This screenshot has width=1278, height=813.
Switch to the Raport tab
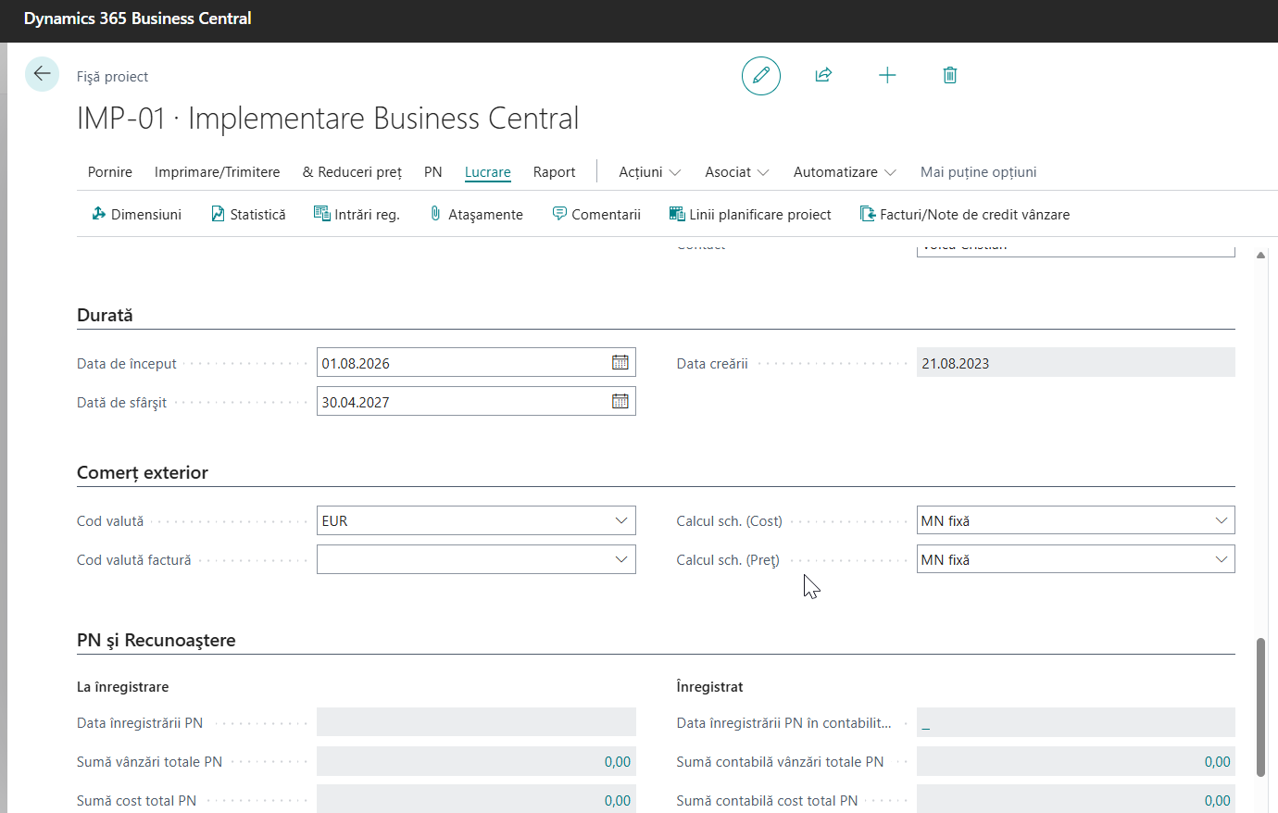click(x=554, y=172)
